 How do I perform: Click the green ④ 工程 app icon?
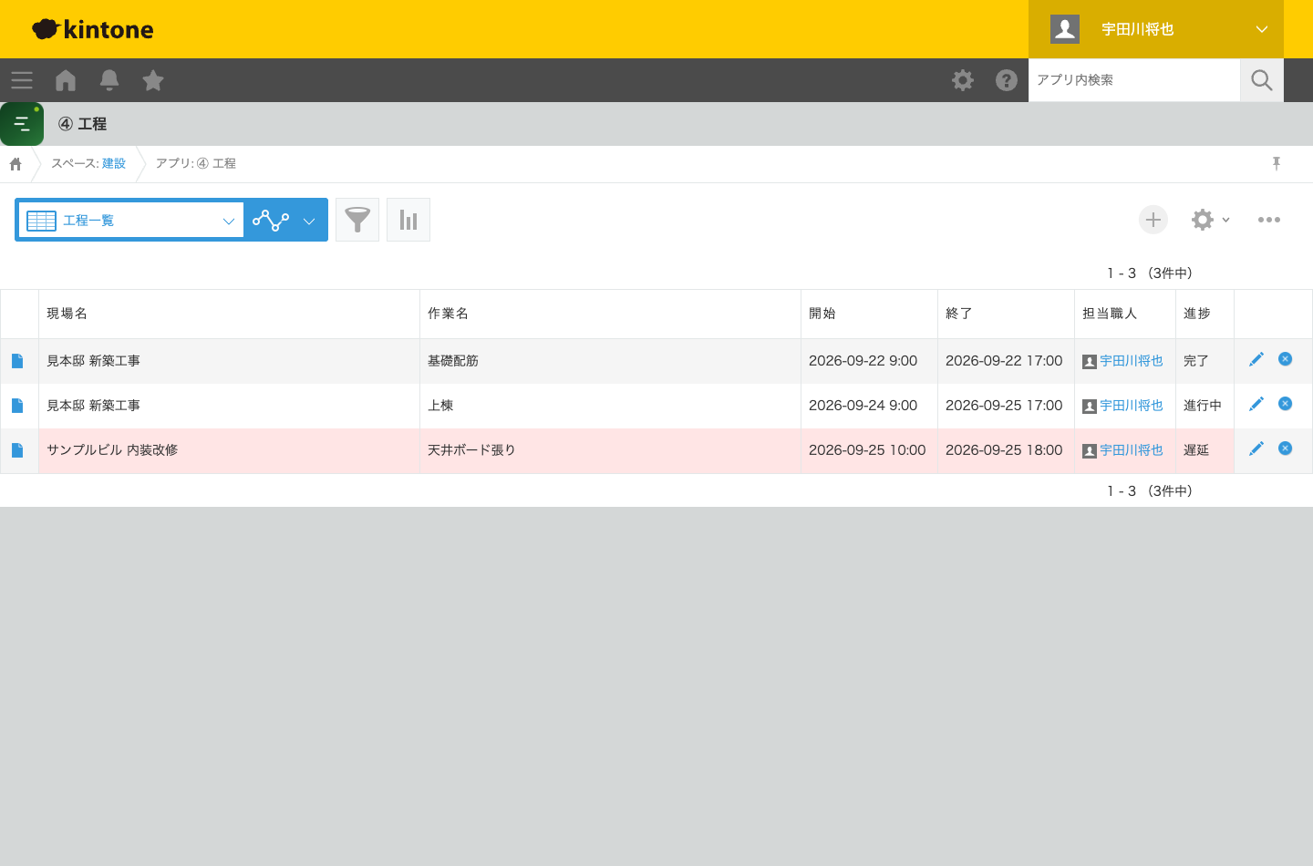[x=22, y=124]
